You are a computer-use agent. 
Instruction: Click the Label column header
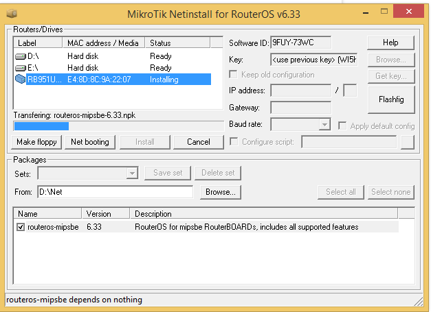(x=38, y=43)
